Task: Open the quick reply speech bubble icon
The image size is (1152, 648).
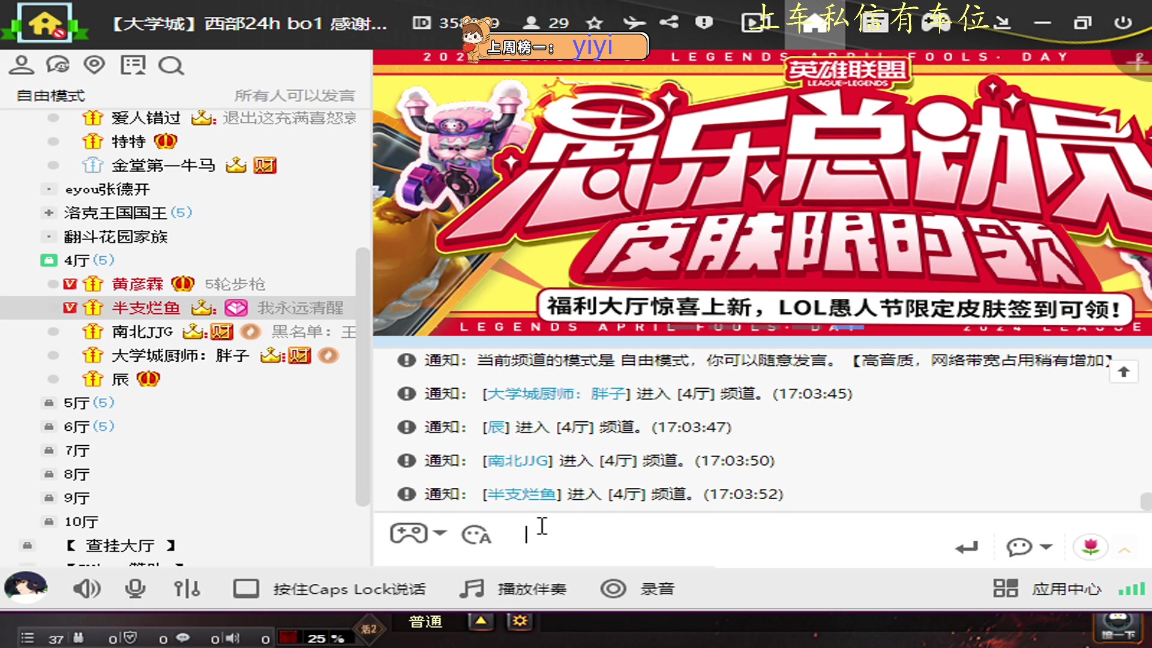Action: point(1019,547)
